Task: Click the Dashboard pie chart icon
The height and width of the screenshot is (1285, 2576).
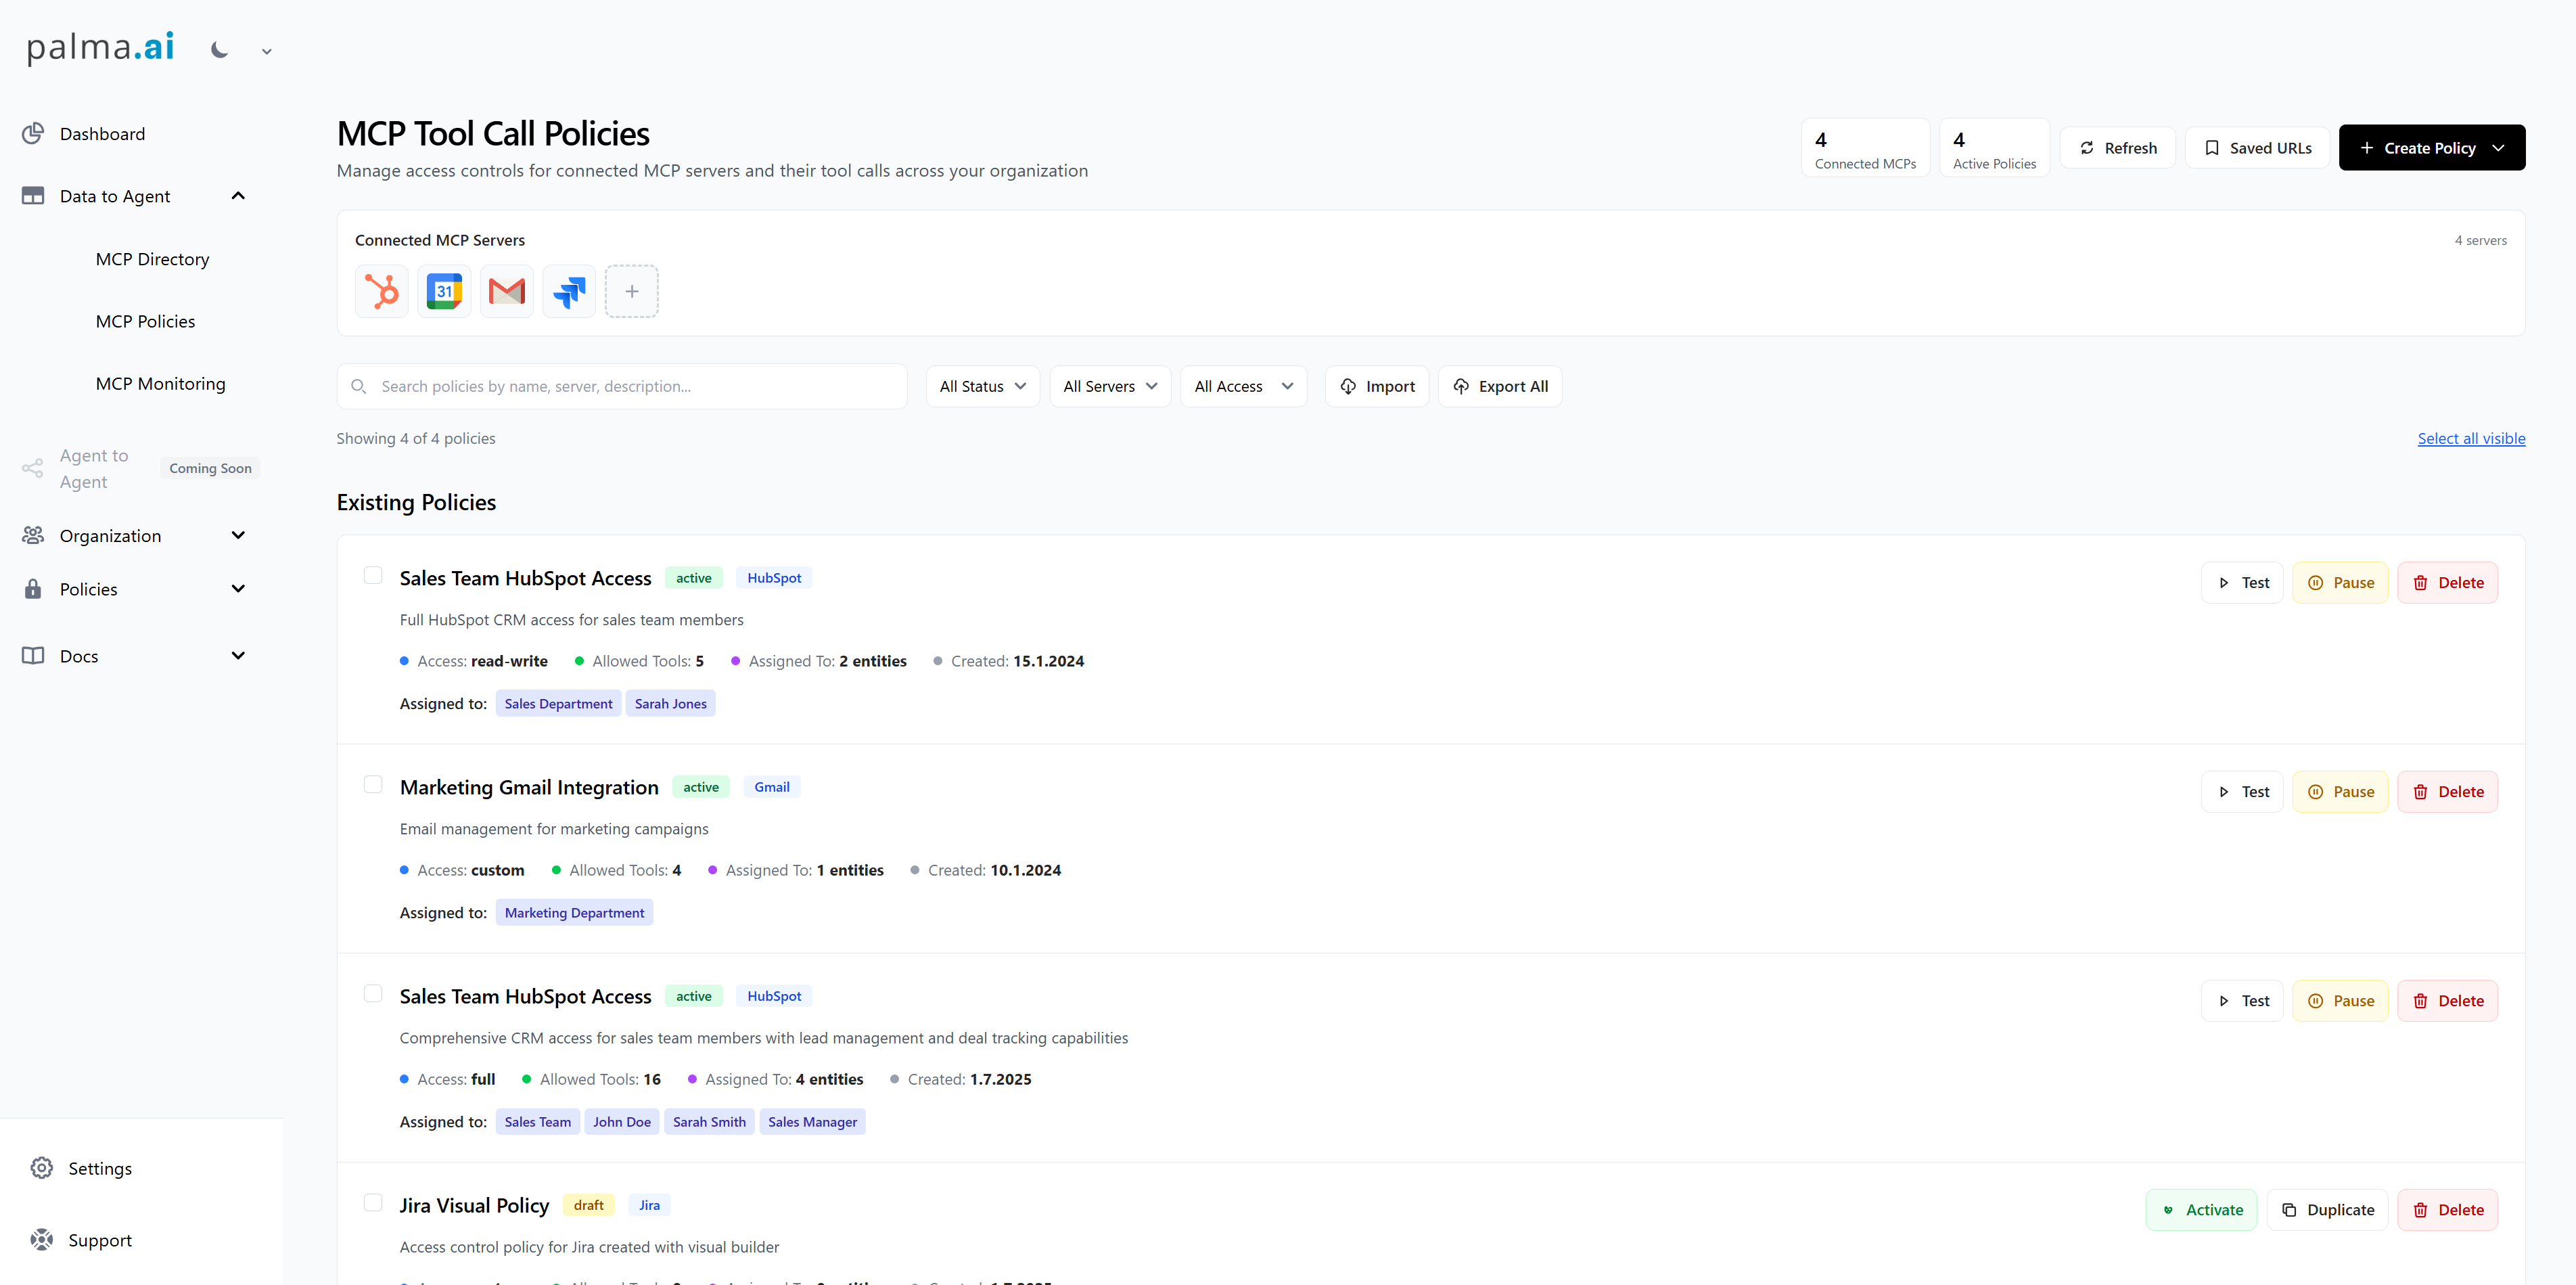Action: [33, 133]
